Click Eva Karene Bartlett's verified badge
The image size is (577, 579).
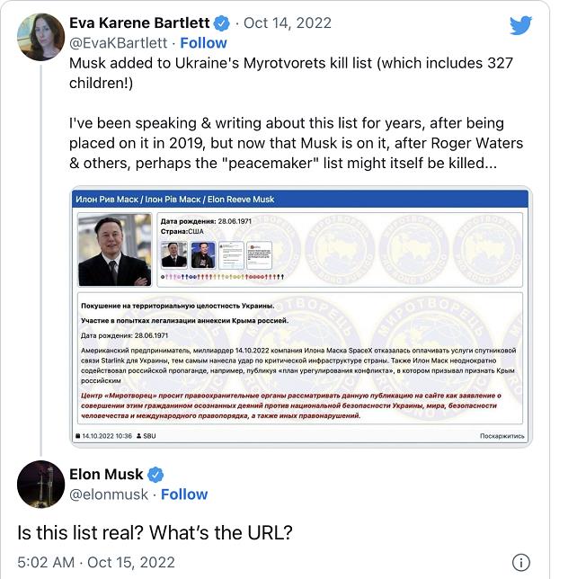[x=221, y=23]
